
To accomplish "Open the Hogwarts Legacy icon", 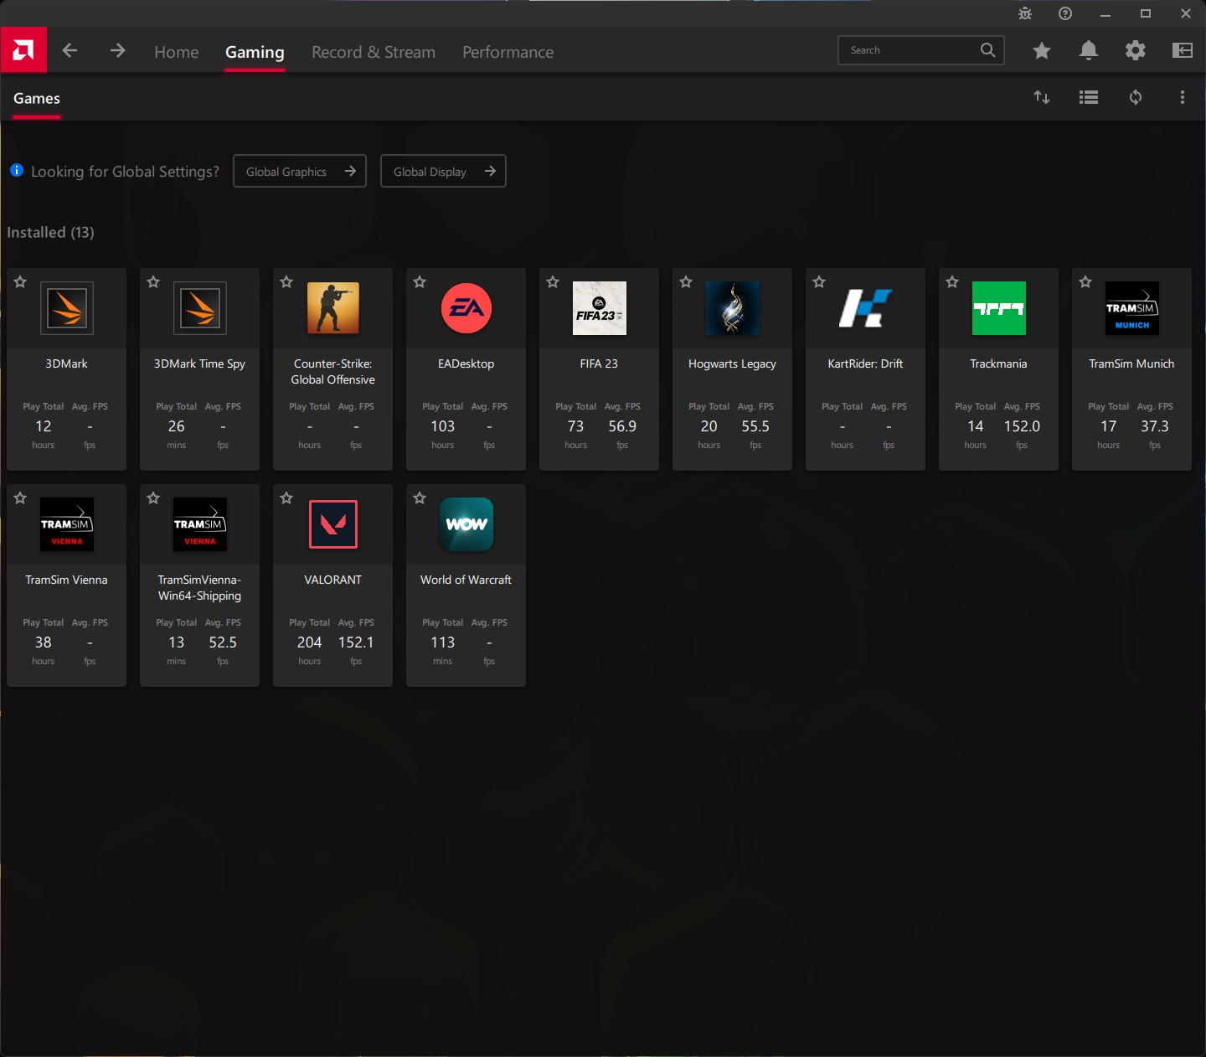I will click(x=733, y=308).
